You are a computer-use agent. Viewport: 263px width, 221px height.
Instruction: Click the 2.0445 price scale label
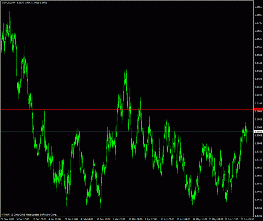[258, 63]
